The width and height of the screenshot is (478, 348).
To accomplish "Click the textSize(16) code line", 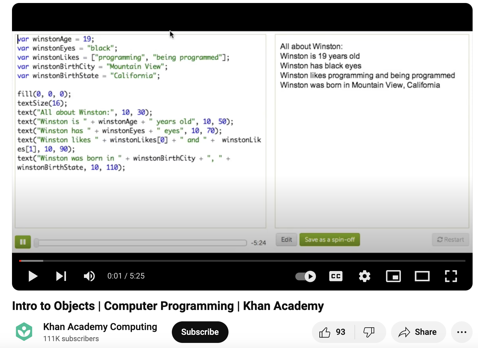I will click(42, 103).
